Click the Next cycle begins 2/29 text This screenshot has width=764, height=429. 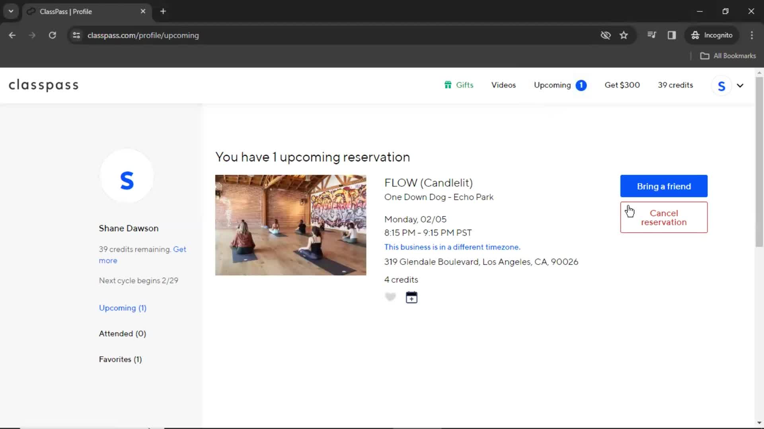tap(138, 280)
